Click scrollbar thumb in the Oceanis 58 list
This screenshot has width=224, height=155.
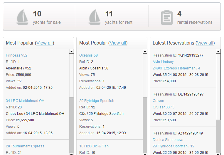coord(145,76)
